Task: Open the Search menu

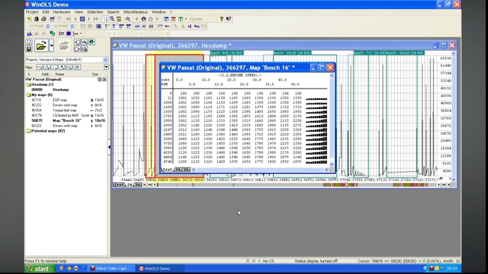Action: [x=113, y=12]
